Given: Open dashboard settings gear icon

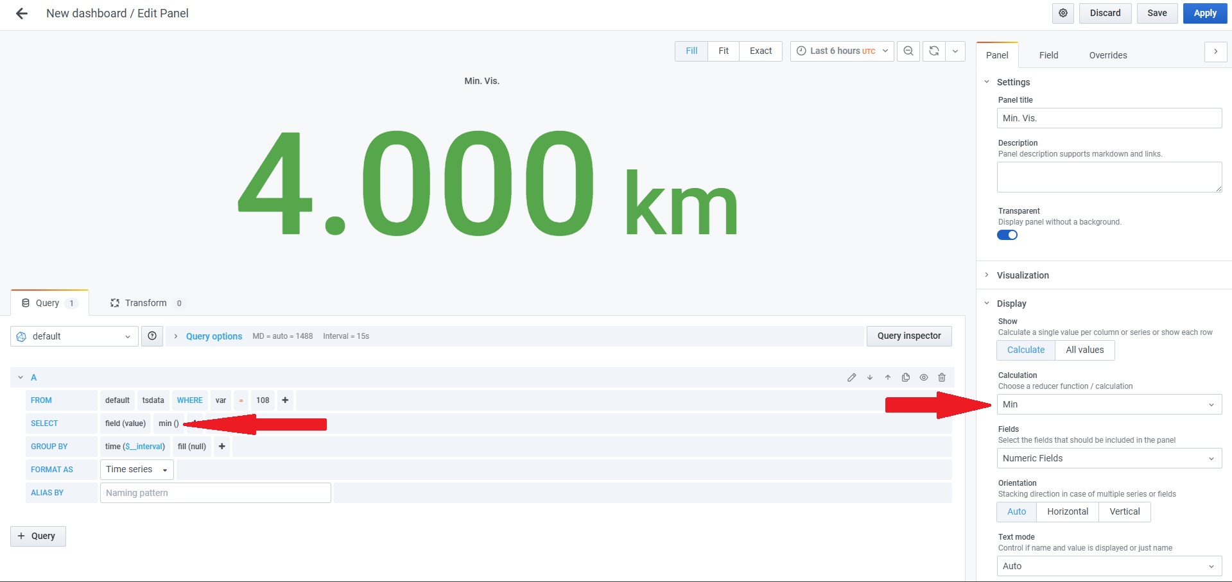Looking at the screenshot, I should (x=1063, y=13).
